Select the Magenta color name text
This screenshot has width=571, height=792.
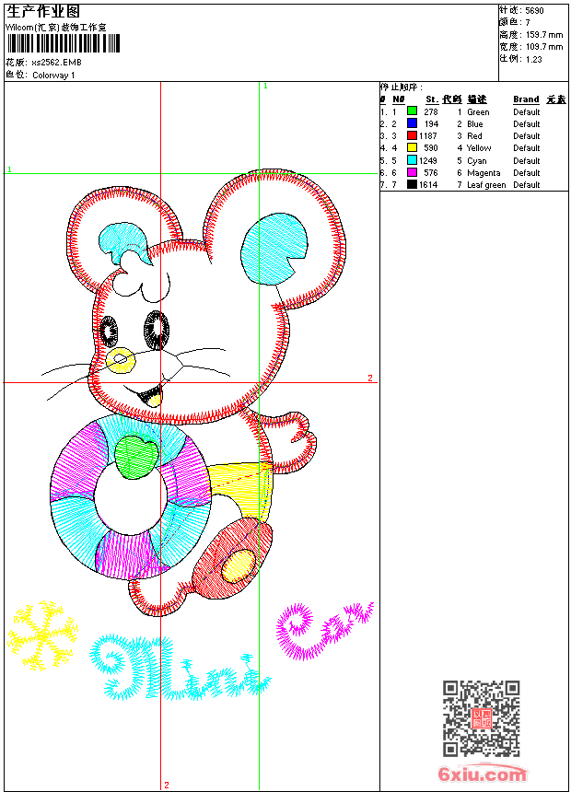[484, 173]
